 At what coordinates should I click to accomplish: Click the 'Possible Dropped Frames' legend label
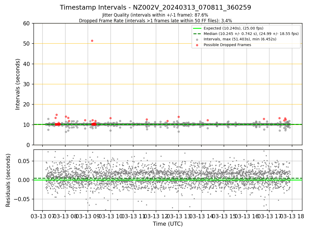coord(227,45)
